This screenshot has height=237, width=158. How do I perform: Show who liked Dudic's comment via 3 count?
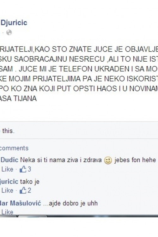[29, 169]
